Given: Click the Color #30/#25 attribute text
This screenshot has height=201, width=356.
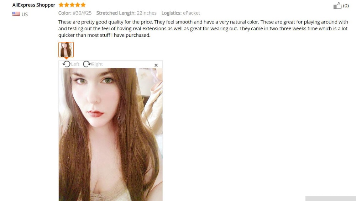Looking at the screenshot, I should click(x=75, y=13).
